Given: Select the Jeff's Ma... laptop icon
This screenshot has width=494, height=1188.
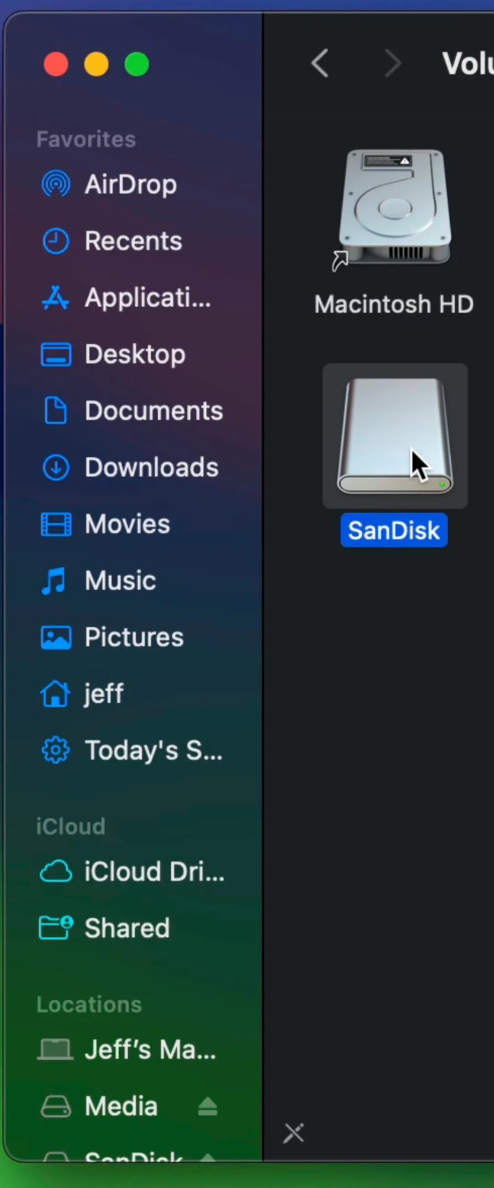Looking at the screenshot, I should pyautogui.click(x=55, y=1050).
